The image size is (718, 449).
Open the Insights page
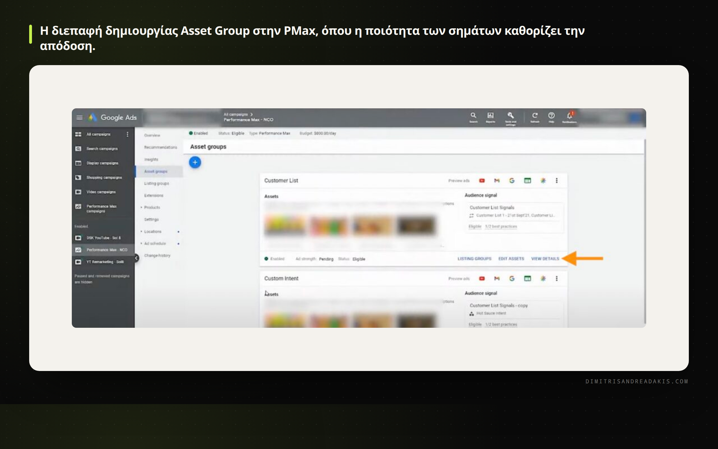tap(151, 159)
